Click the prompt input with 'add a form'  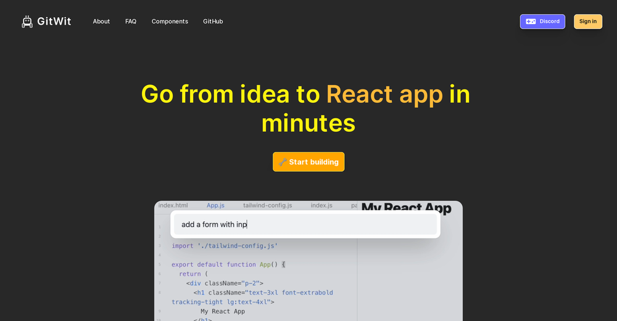(x=305, y=224)
